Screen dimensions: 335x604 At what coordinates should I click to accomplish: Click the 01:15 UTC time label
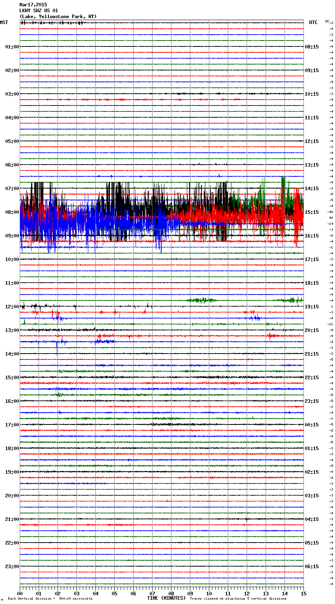(312, 448)
